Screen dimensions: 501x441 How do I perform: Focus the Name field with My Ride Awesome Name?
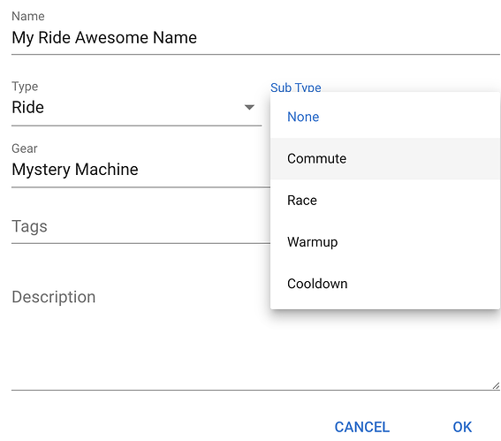[255, 38]
